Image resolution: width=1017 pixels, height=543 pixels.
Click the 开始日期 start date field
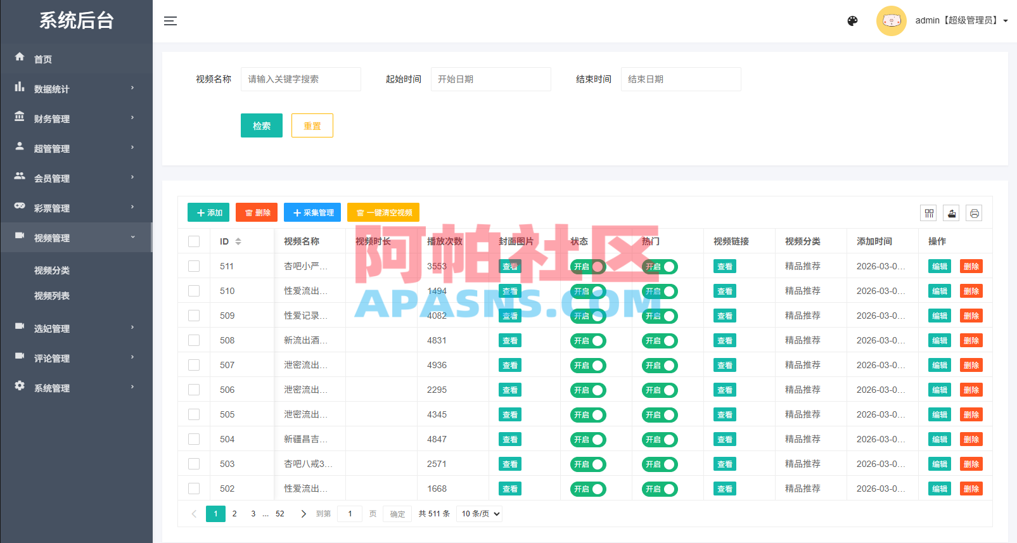click(491, 79)
